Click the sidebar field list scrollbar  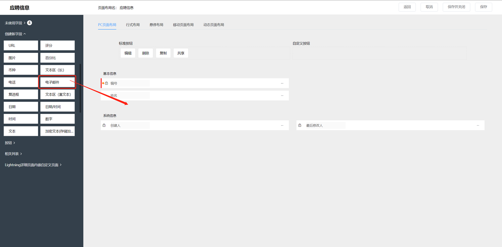pyautogui.click(x=80, y=88)
